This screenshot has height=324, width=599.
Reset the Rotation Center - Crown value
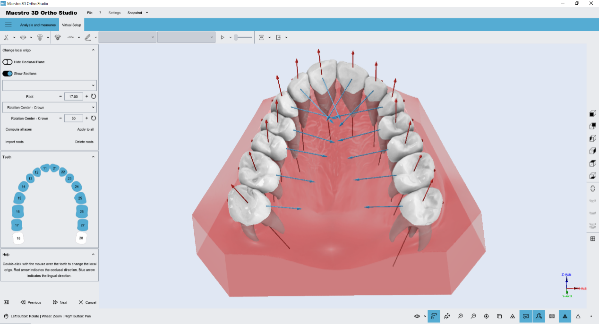pos(94,118)
